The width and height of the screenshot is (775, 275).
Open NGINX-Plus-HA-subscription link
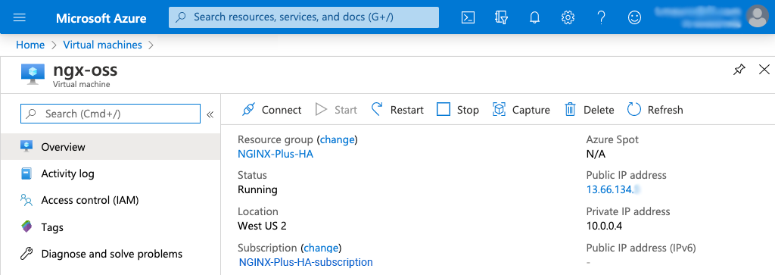306,261
